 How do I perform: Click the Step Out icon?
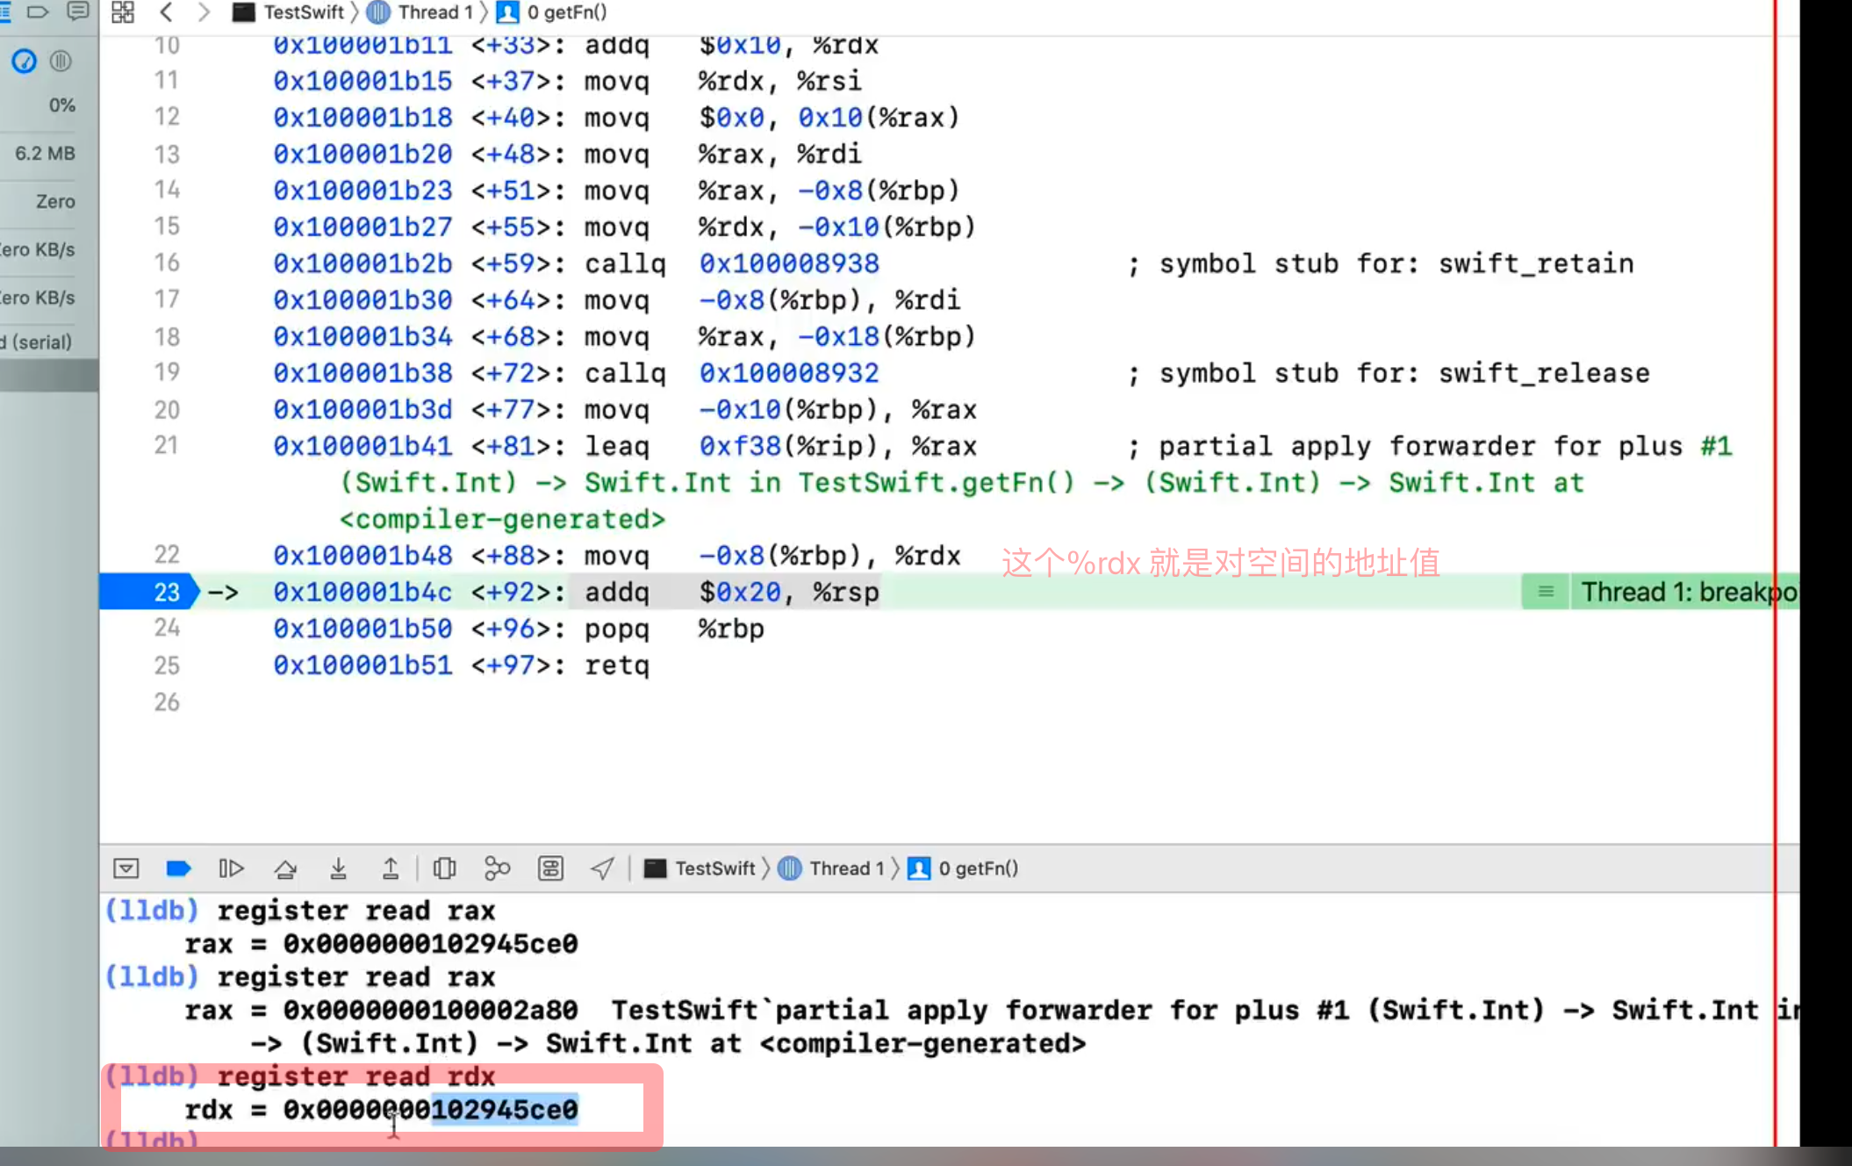[391, 868]
